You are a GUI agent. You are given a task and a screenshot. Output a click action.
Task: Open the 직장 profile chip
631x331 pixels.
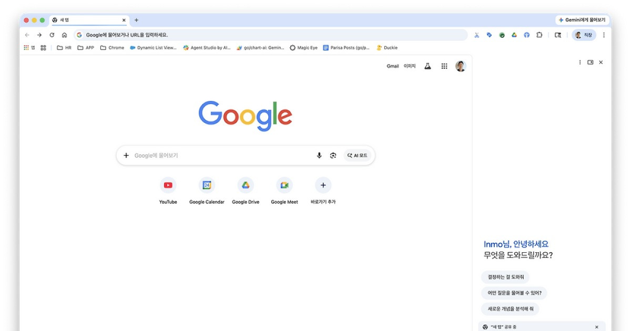click(584, 35)
